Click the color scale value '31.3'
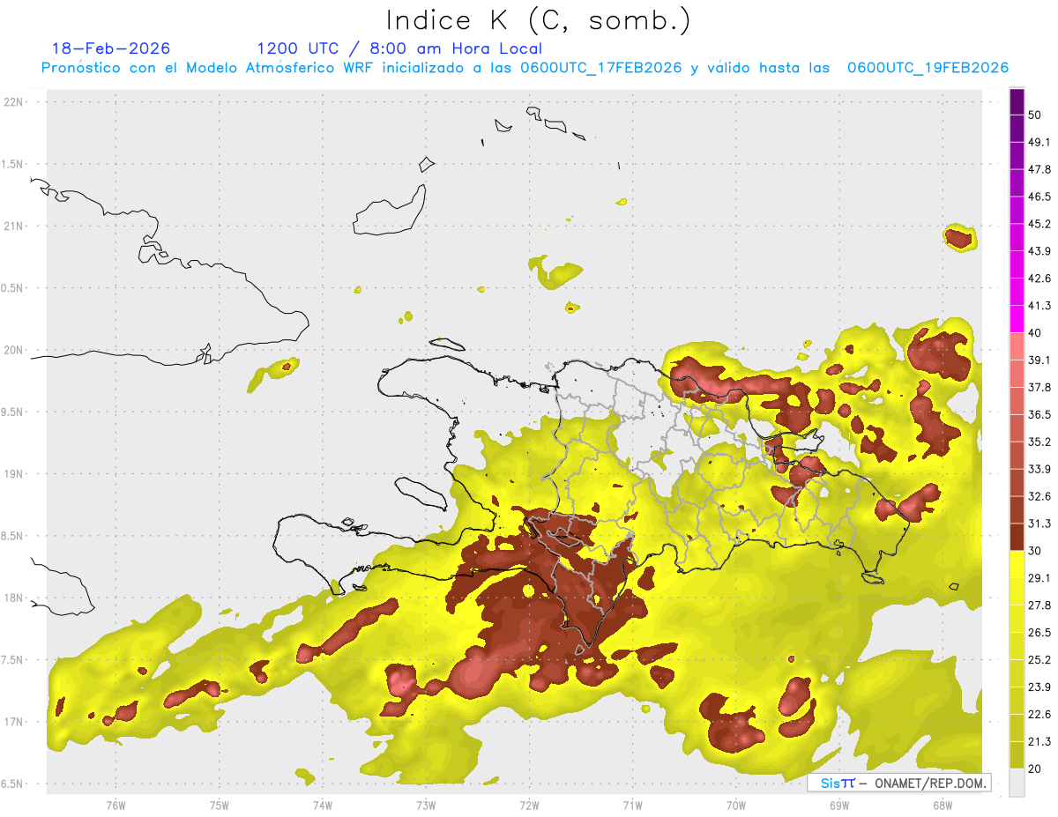The height and width of the screenshot is (817, 1058). coord(1039,524)
